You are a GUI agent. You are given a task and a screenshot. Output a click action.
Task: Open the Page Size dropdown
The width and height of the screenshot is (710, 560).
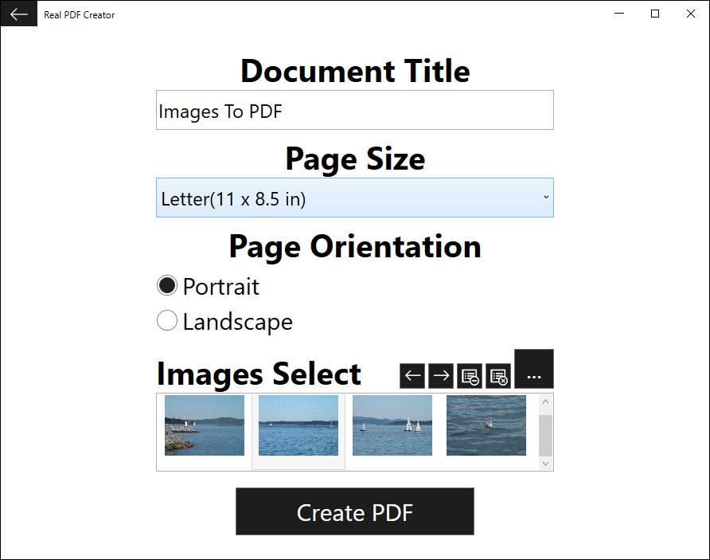pyautogui.click(x=354, y=198)
